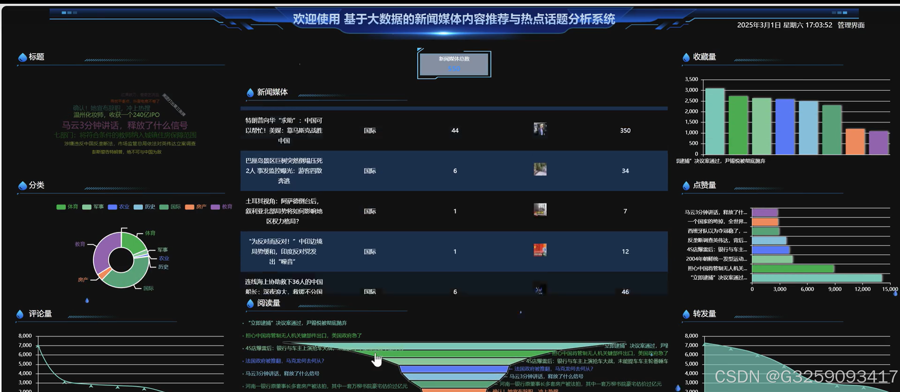The height and width of the screenshot is (392, 900).
Task: Click the orange bar in 收藏量 chart
Action: click(855, 142)
